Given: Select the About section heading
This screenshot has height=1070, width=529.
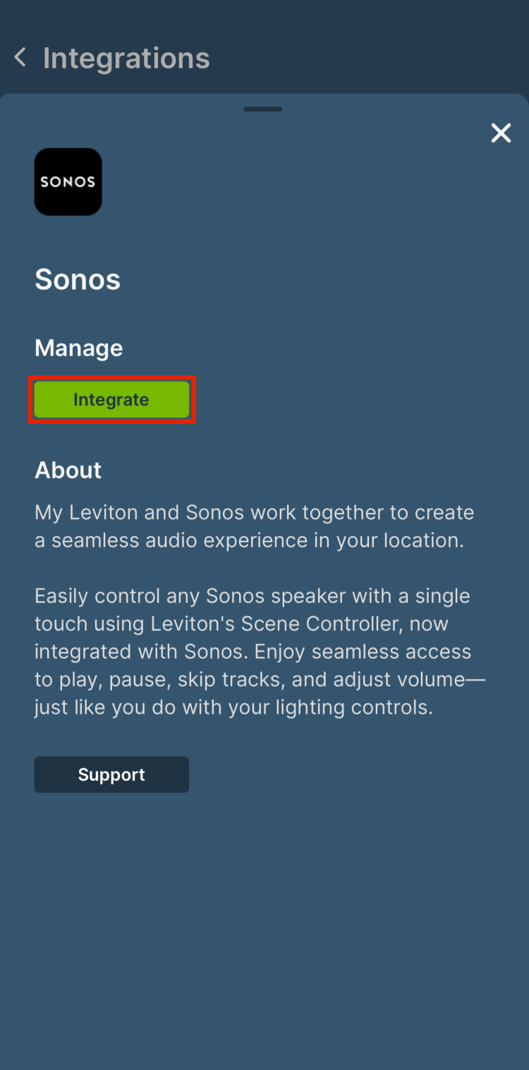Looking at the screenshot, I should click(68, 470).
